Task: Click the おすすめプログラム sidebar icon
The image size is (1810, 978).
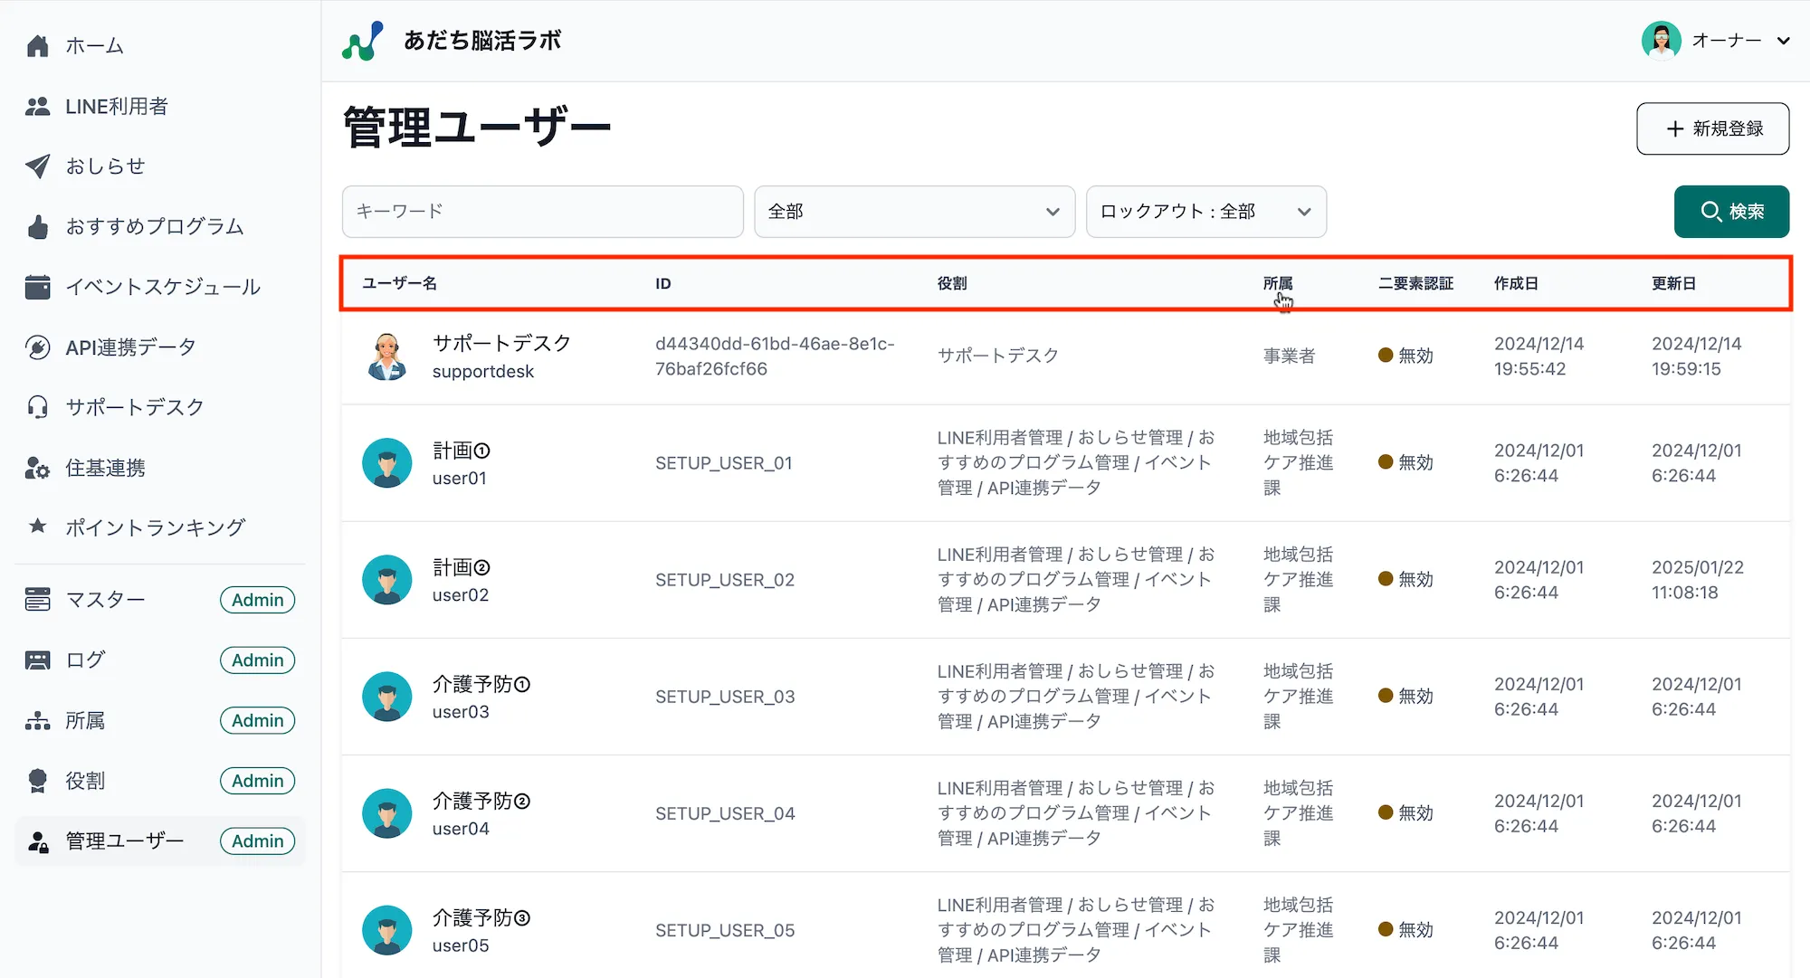Action: [x=37, y=226]
